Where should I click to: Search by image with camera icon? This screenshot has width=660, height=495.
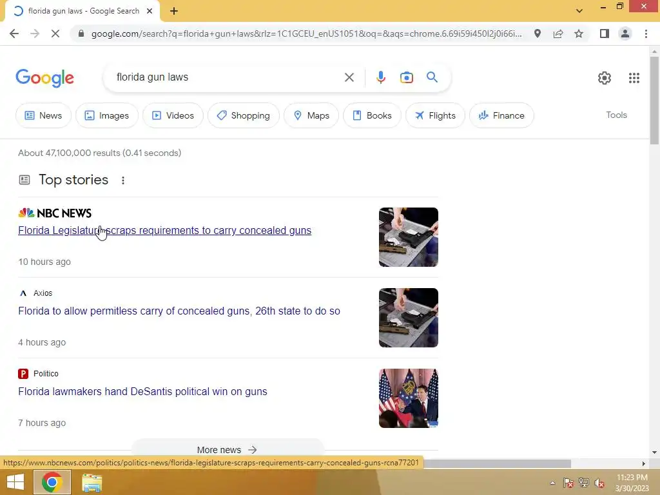tap(406, 77)
